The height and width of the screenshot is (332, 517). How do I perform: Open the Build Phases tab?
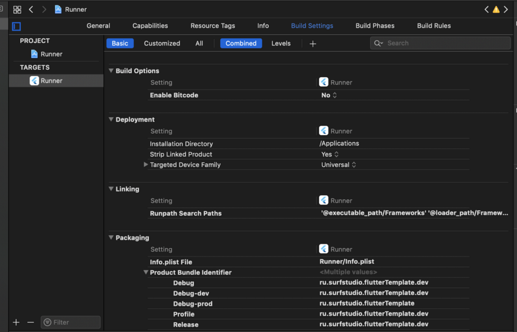pos(375,26)
